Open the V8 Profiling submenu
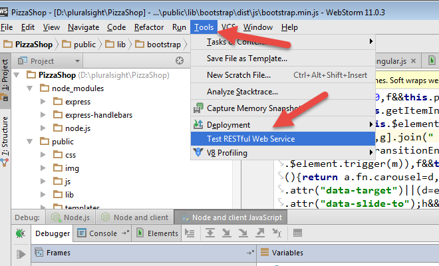 (283, 152)
